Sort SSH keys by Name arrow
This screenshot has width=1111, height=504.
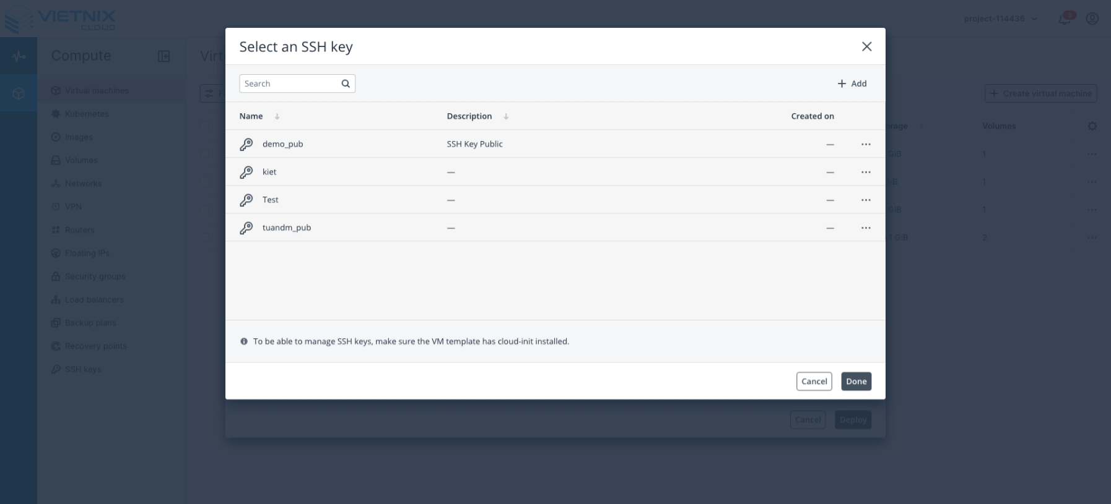click(277, 116)
